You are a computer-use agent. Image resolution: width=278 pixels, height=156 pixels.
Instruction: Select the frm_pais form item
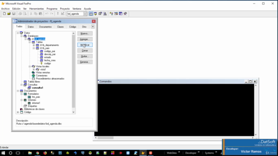pyautogui.click(x=36, y=97)
